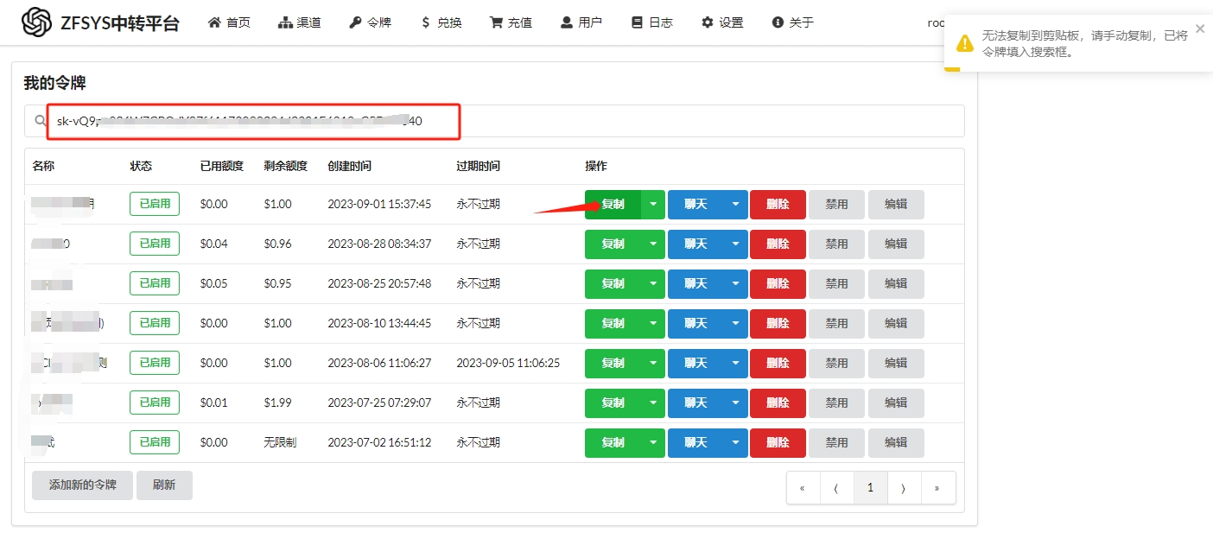Viewport: 1213px width, 539px height.
Task: Focus the token search input field
Action: [494, 121]
